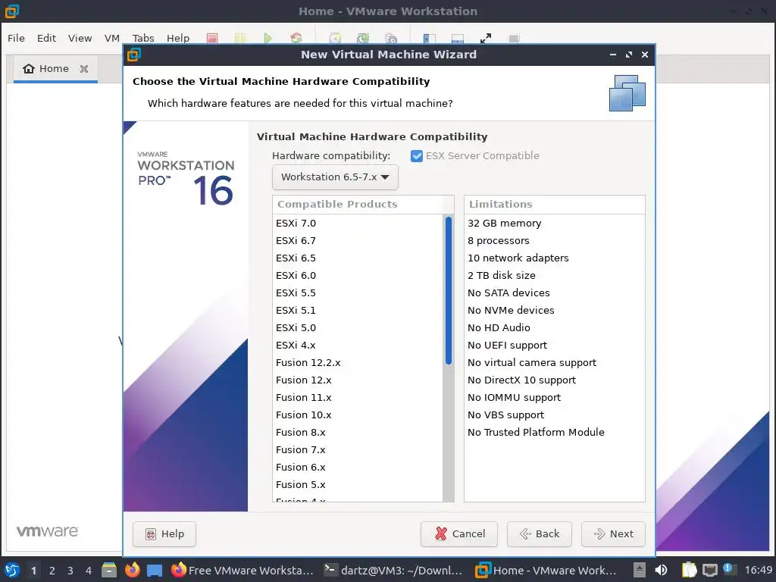The width and height of the screenshot is (776, 582).
Task: Click the manage snapshots toolbar icon
Action: point(391,38)
